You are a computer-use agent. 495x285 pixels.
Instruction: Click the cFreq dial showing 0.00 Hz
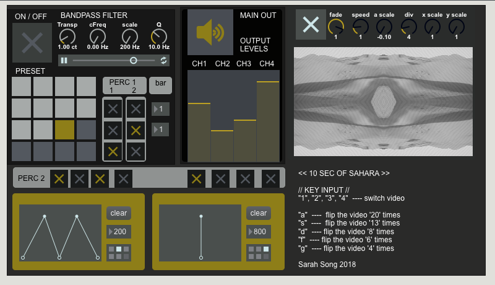click(98, 37)
